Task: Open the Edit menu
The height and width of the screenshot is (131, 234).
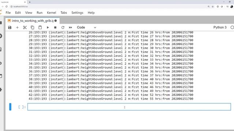Action: click(x=18, y=13)
